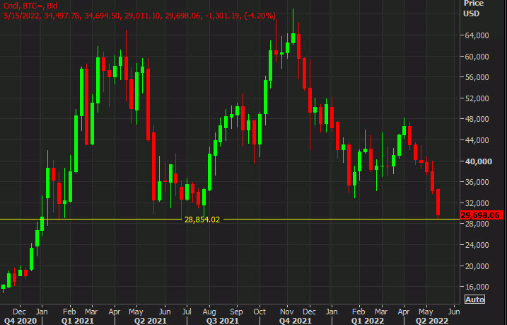Click the Jun month label near Q2 2022
The image size is (507, 325).
coord(454,312)
